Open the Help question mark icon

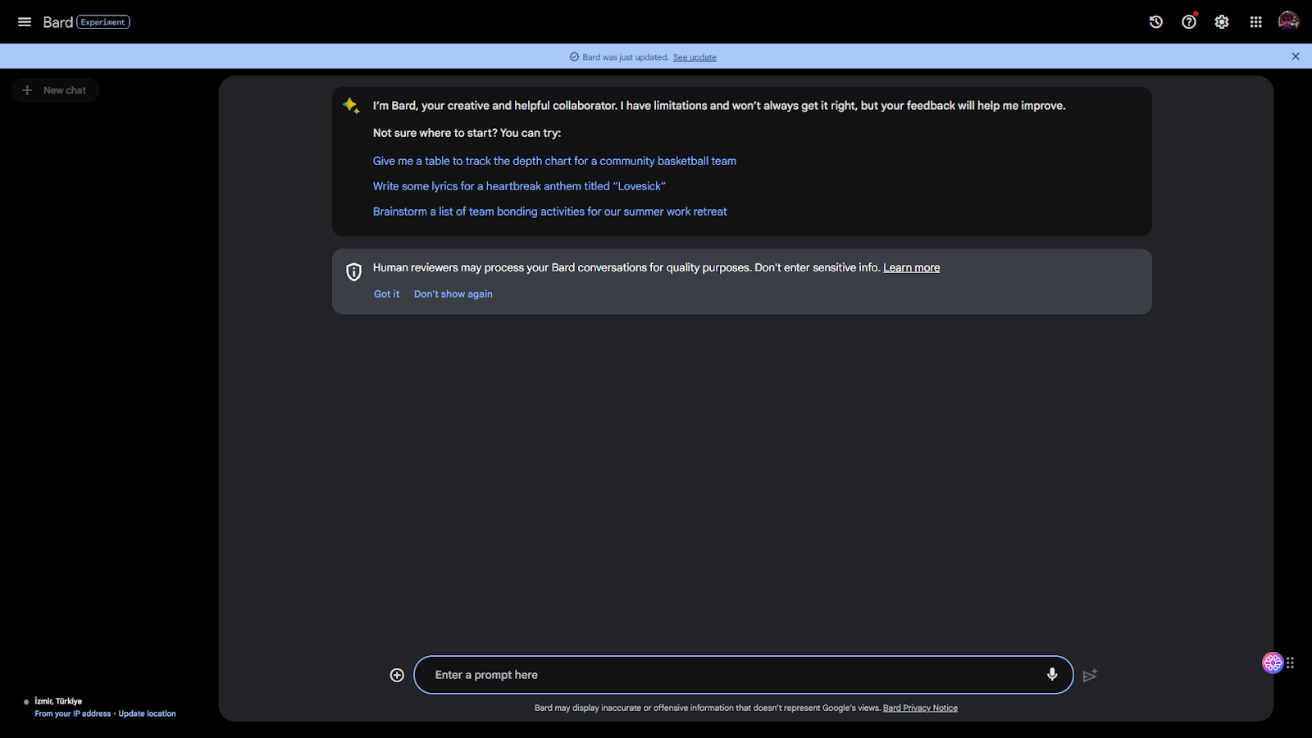[x=1189, y=22]
